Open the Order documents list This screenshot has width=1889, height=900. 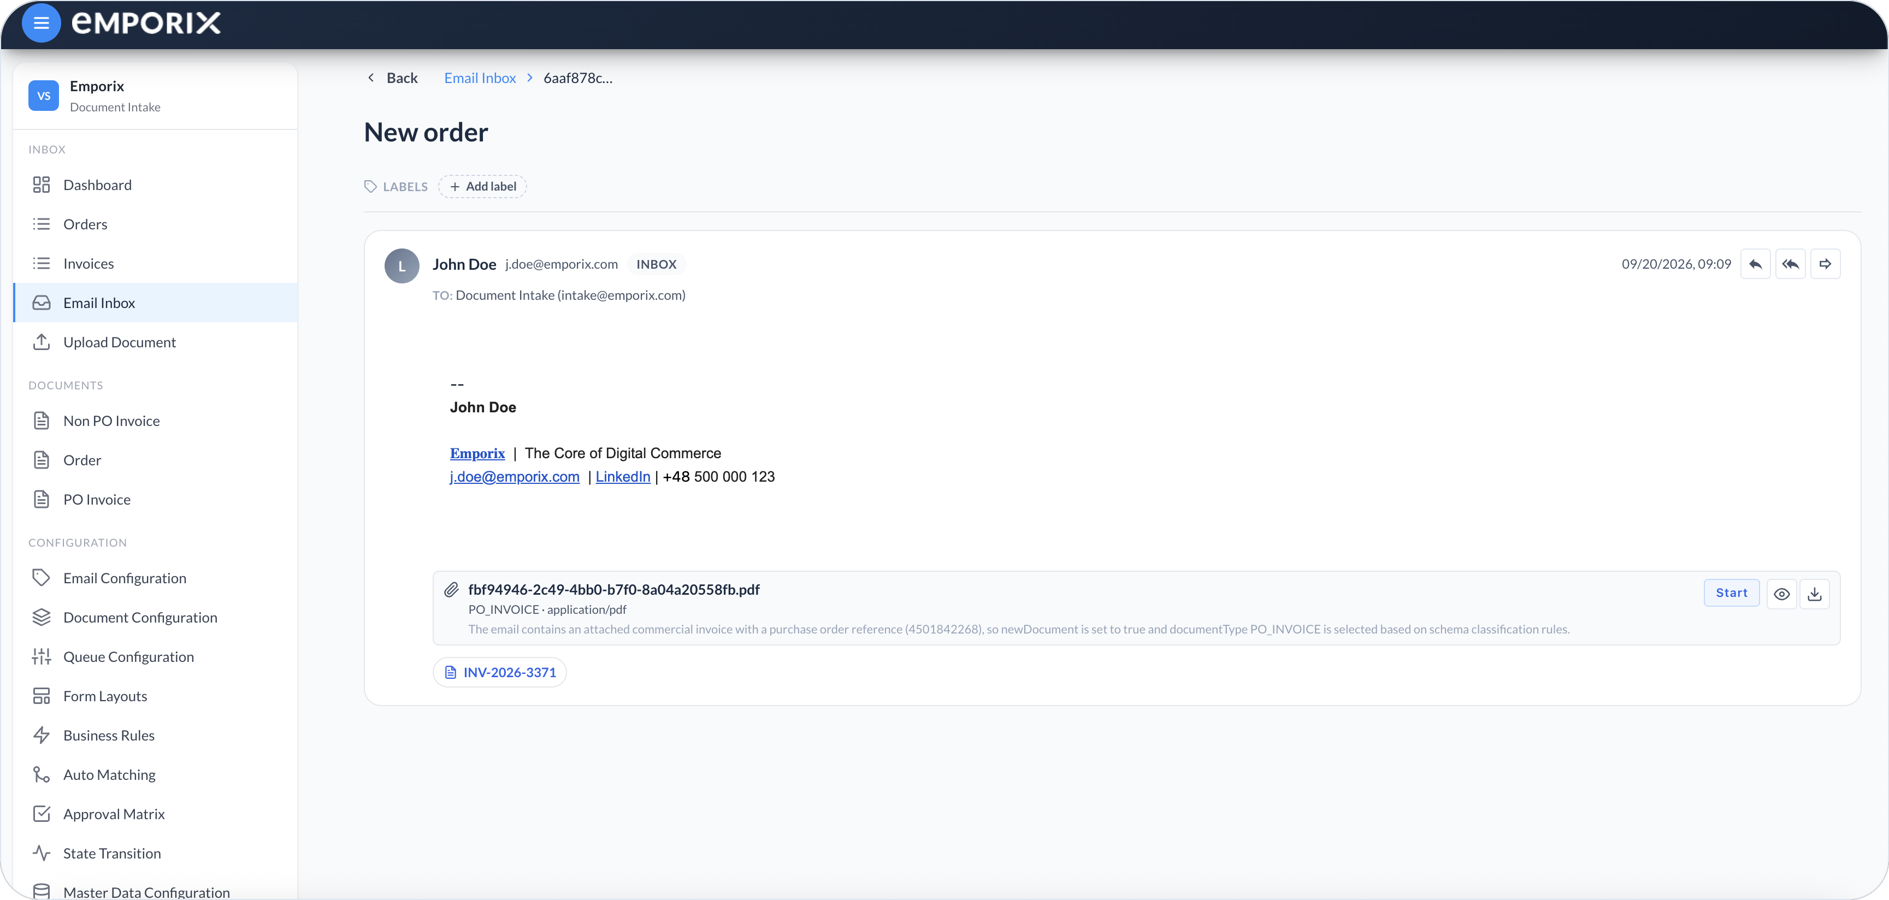click(156, 460)
